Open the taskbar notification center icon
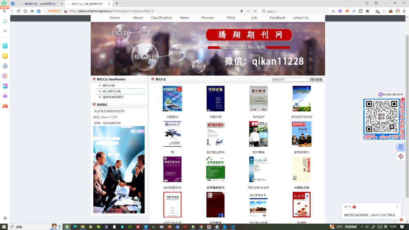 [x=402, y=227]
